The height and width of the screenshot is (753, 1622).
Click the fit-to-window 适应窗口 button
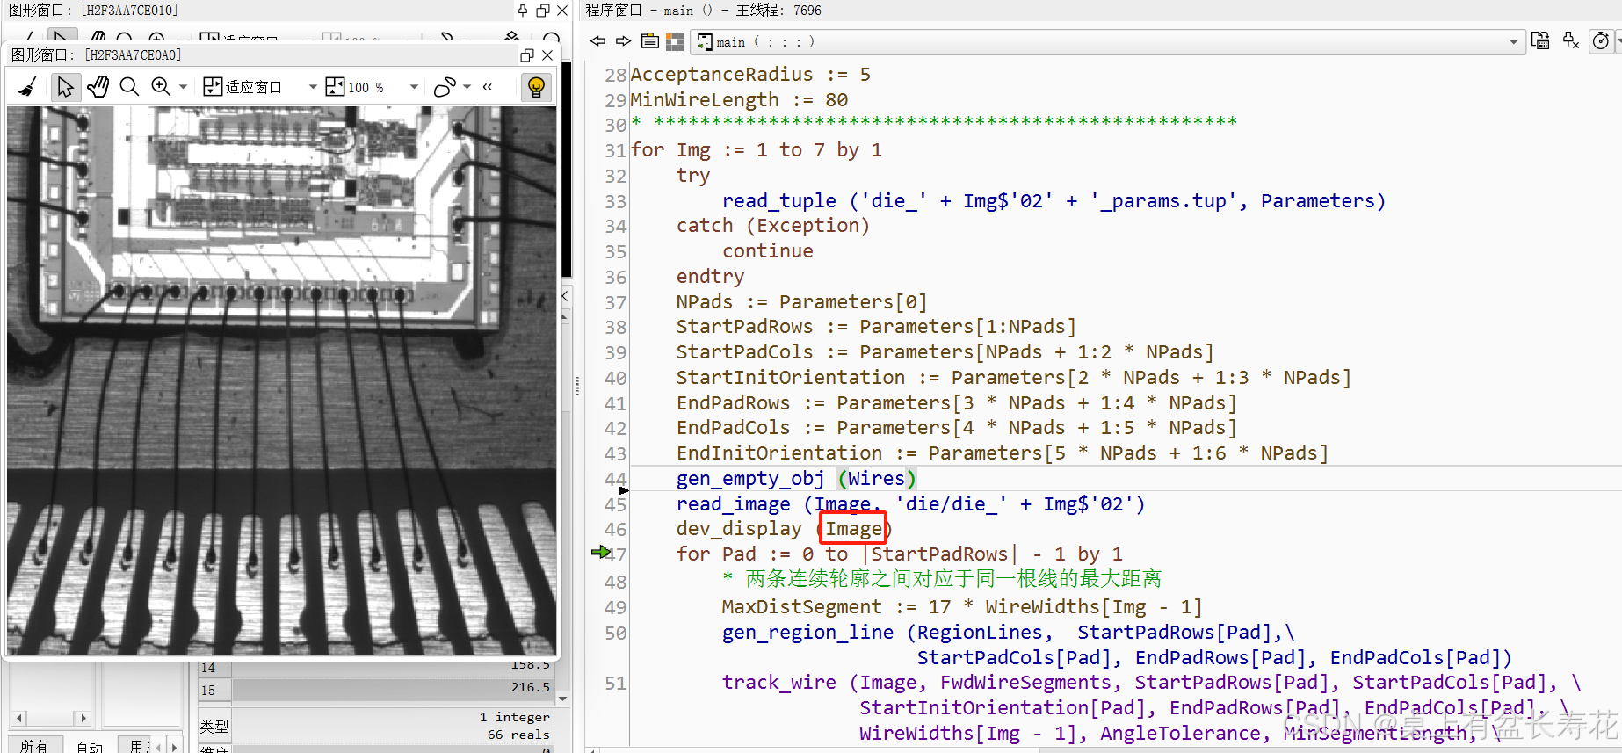(x=243, y=87)
